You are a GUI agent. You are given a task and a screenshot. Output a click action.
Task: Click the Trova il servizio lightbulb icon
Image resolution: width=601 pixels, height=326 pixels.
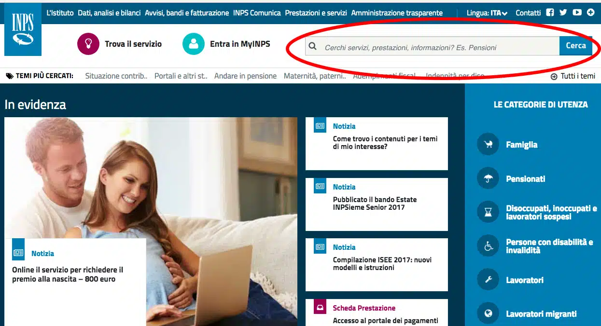click(88, 44)
